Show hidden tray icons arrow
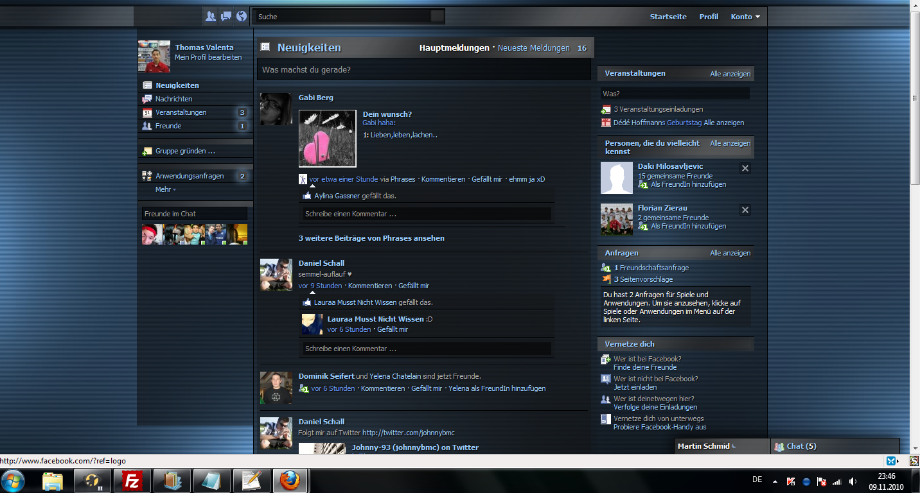The image size is (920, 493). coord(775,481)
